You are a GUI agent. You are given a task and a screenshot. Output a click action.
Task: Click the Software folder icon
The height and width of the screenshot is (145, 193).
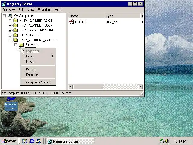click(x=21, y=45)
